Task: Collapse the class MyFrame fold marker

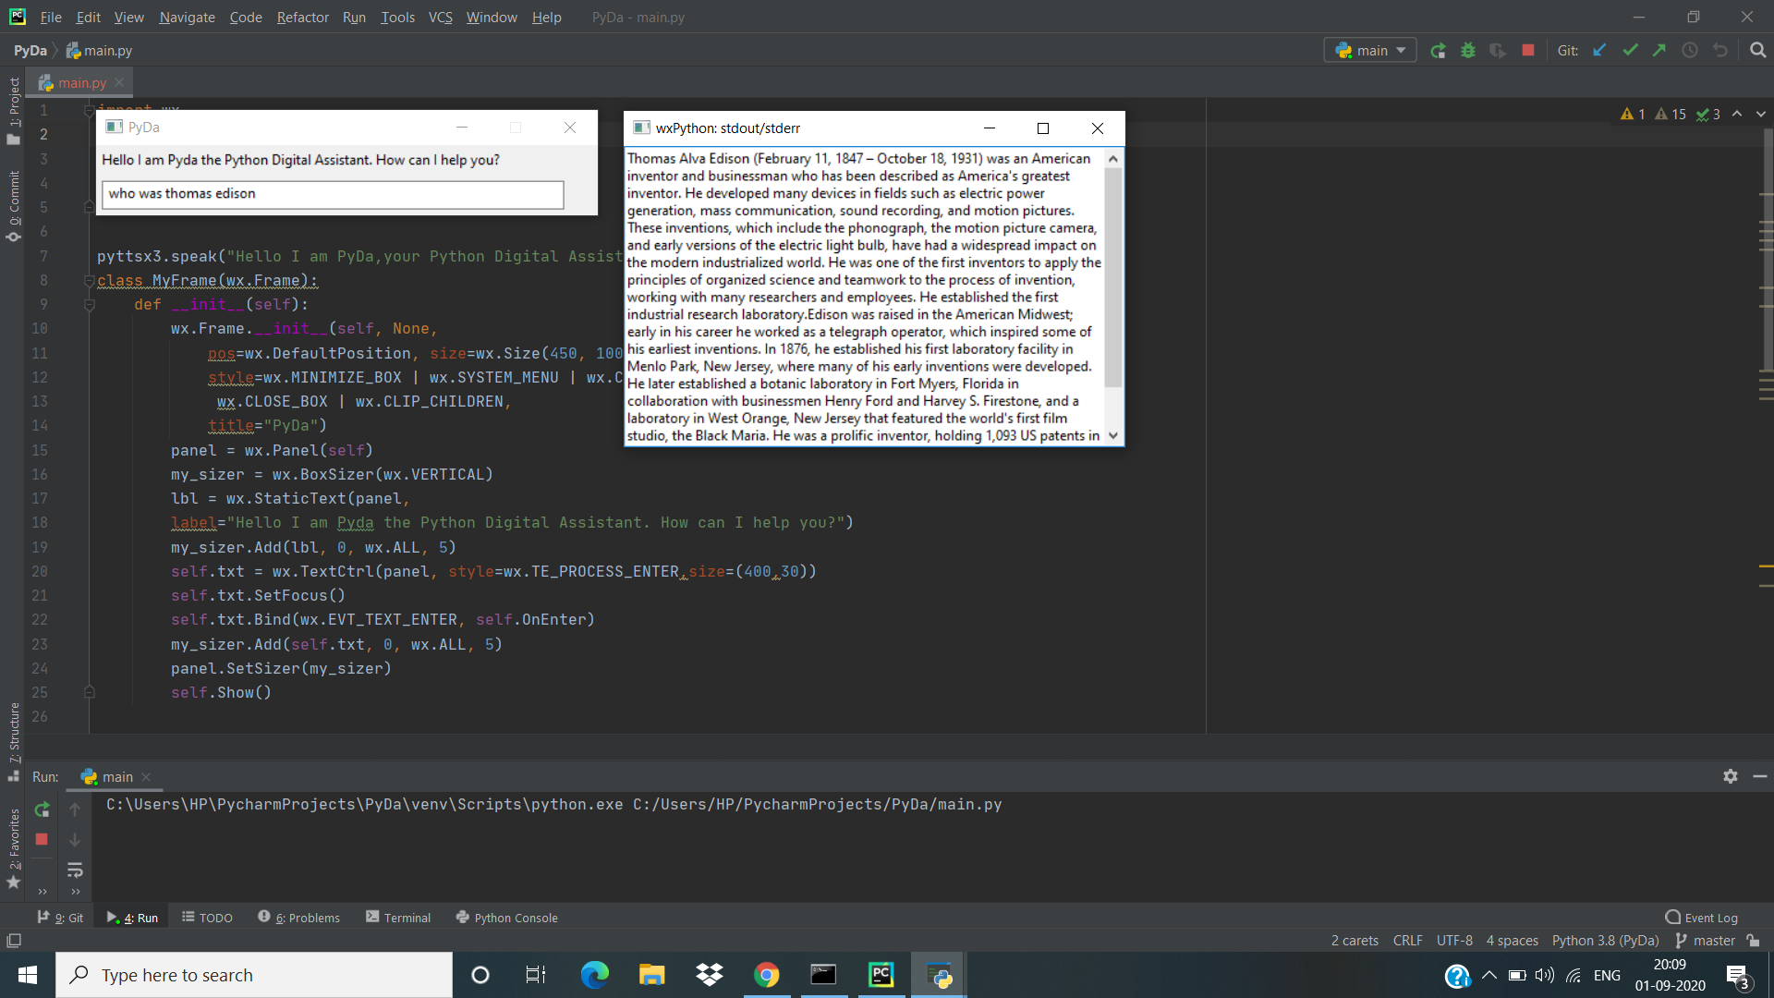Action: point(90,281)
